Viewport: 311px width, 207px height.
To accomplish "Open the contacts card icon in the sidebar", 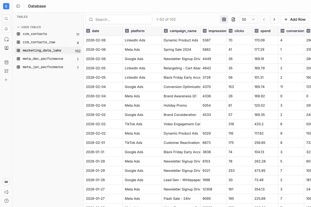I will click(6, 48).
